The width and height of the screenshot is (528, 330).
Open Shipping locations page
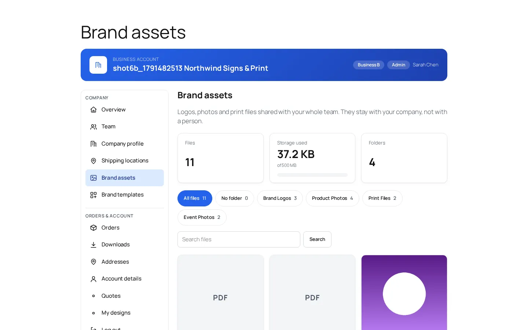click(125, 161)
